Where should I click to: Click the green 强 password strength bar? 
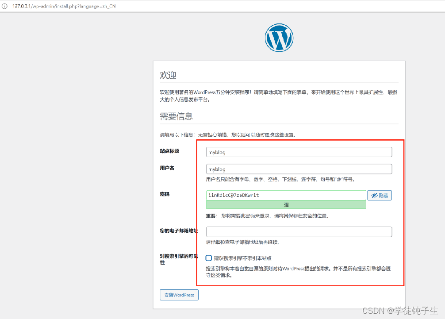coord(286,204)
